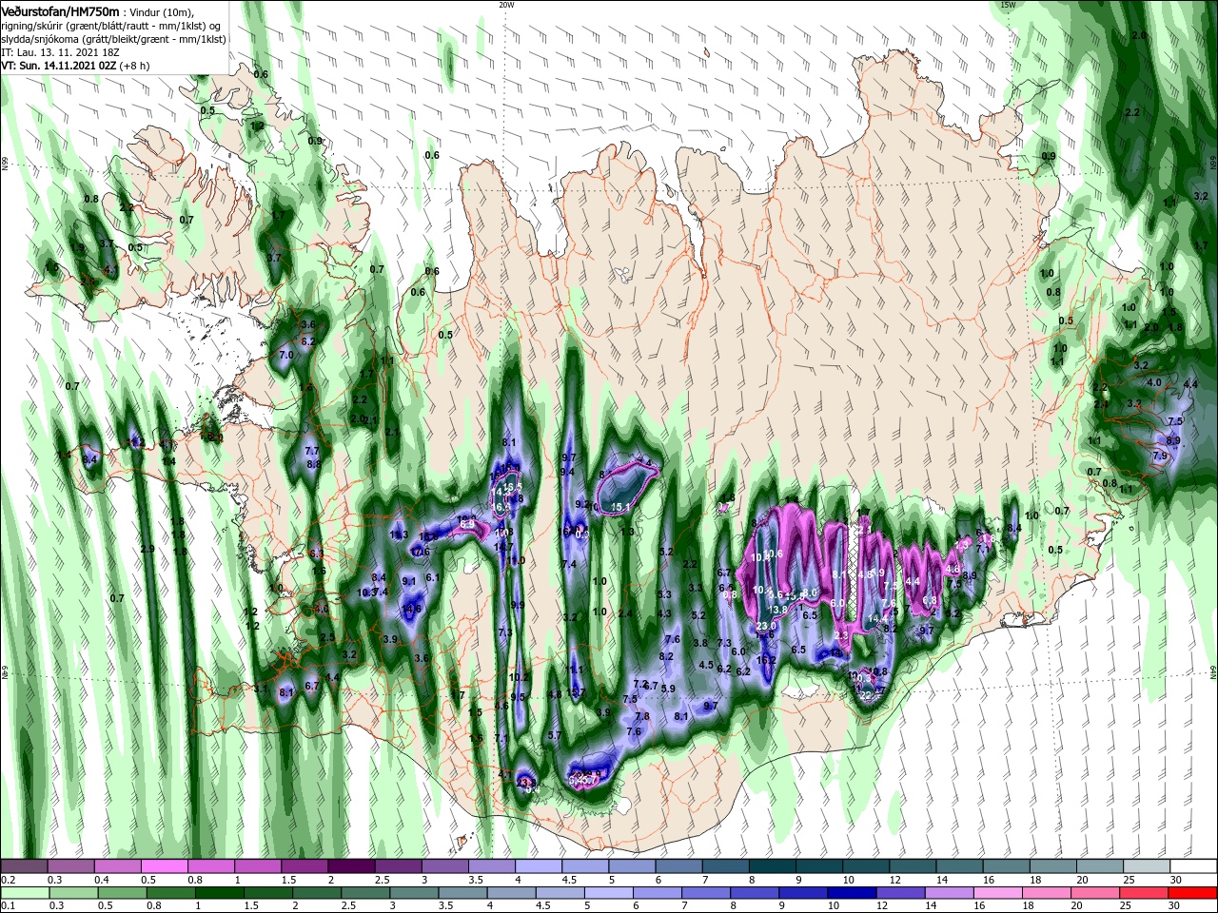
Task: Click the 'Vindur (10m)' header text
Action: pyautogui.click(x=161, y=11)
